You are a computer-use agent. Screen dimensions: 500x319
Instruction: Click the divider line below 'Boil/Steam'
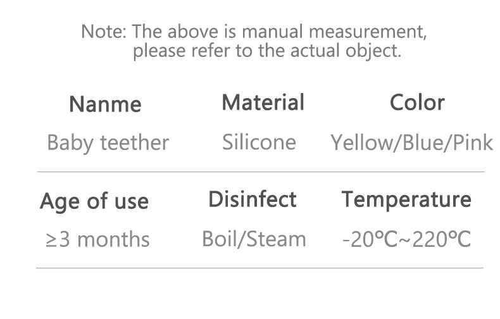click(254, 268)
